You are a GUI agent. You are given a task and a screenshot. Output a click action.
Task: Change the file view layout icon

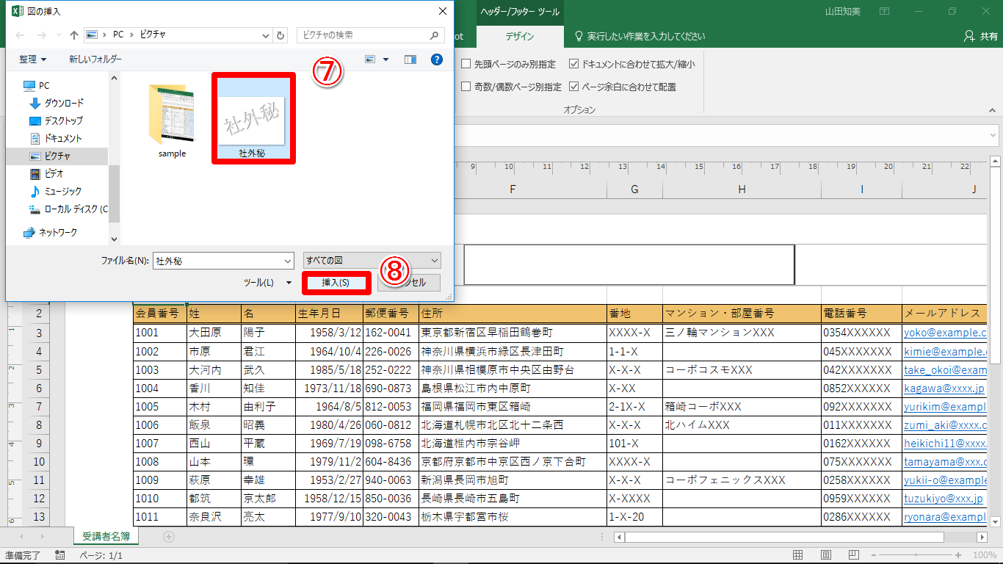370,59
